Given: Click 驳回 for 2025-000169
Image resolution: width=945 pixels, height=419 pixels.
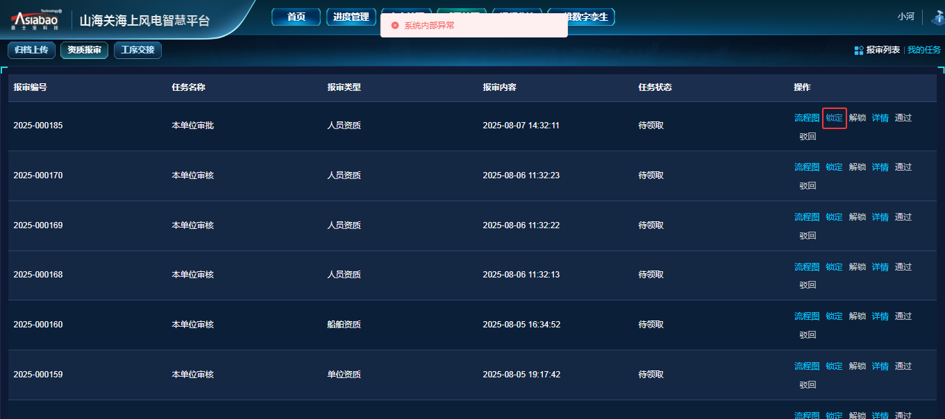Looking at the screenshot, I should [808, 236].
